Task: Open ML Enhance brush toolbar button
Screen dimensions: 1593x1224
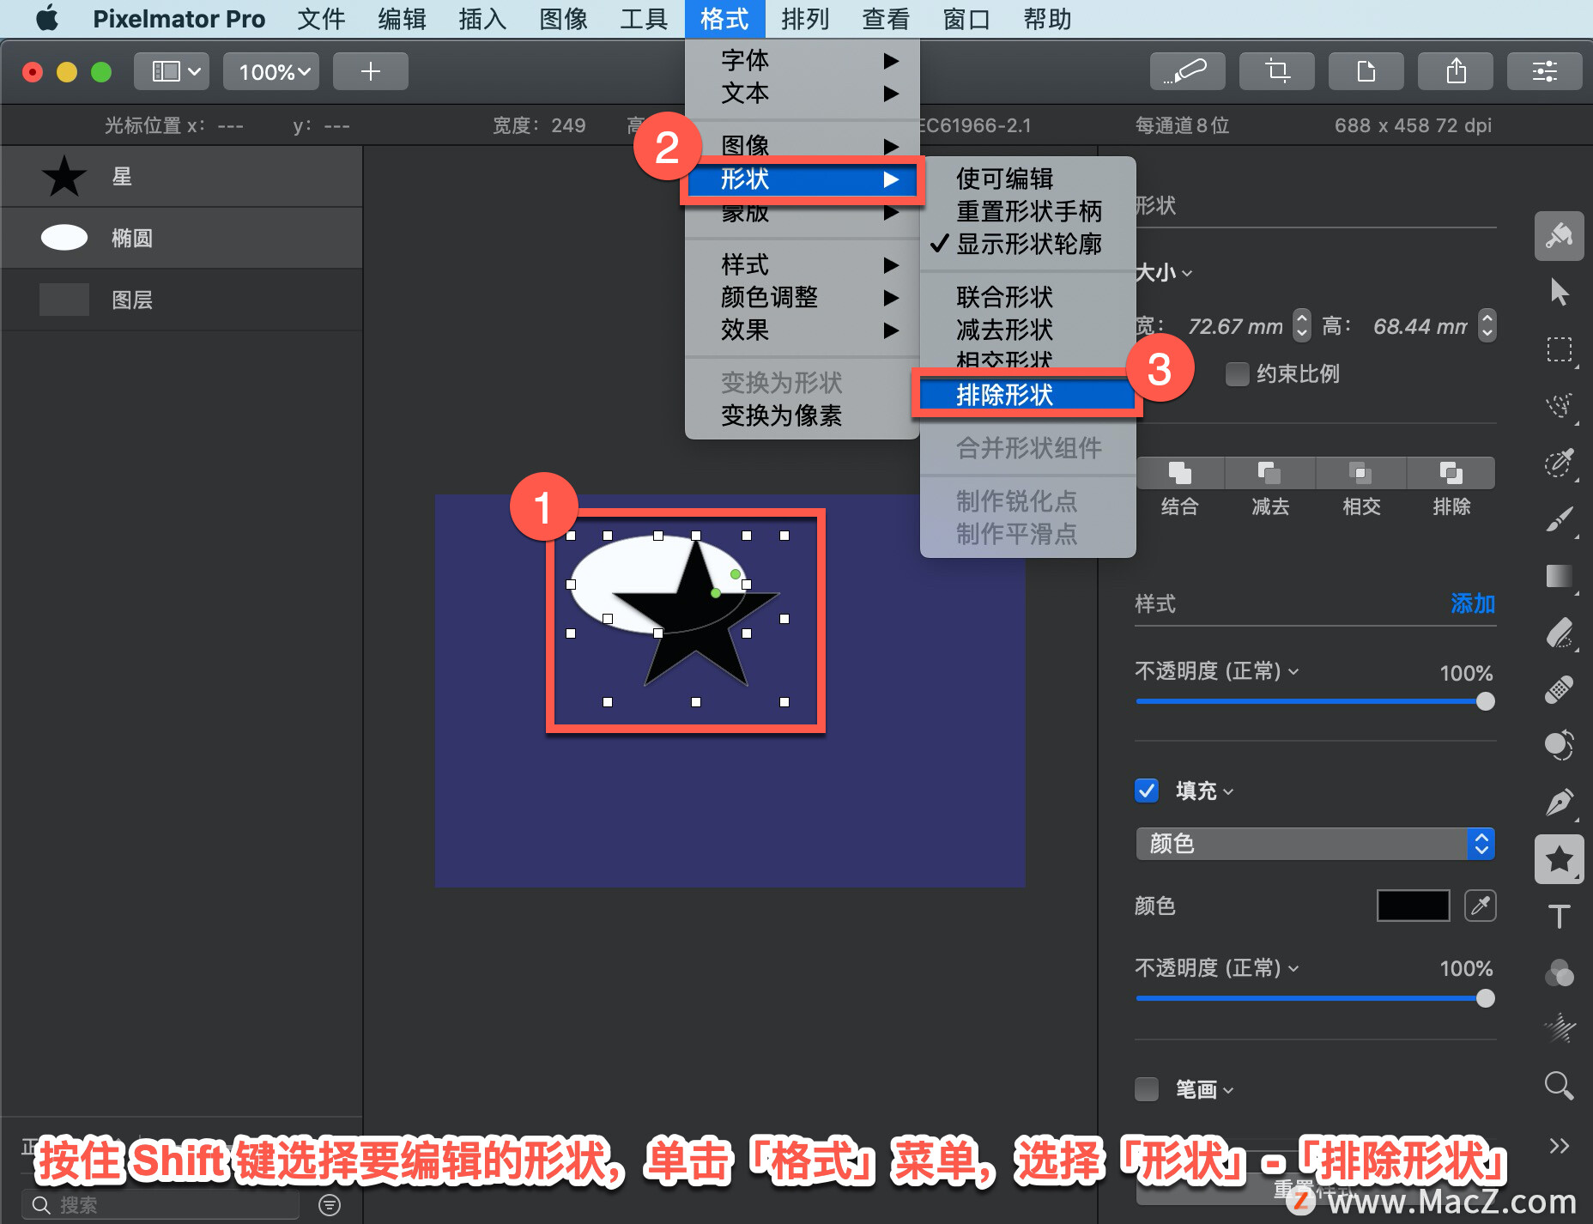Action: [x=1188, y=71]
